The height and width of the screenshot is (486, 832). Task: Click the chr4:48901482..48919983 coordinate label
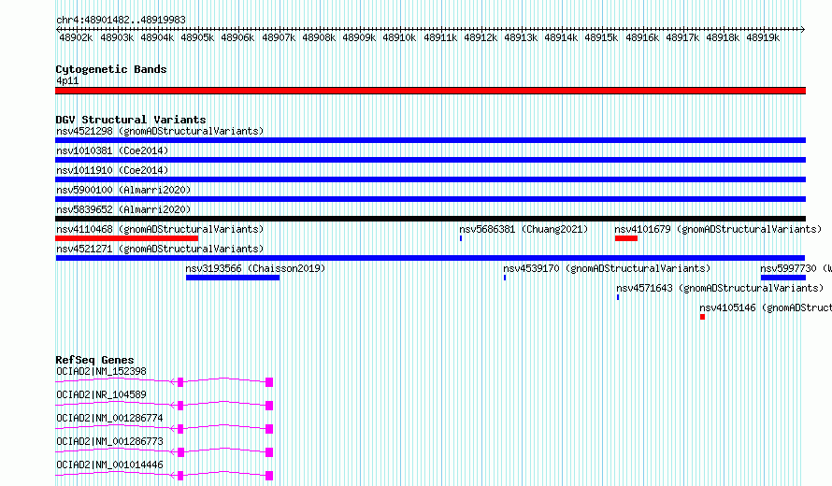(x=121, y=21)
